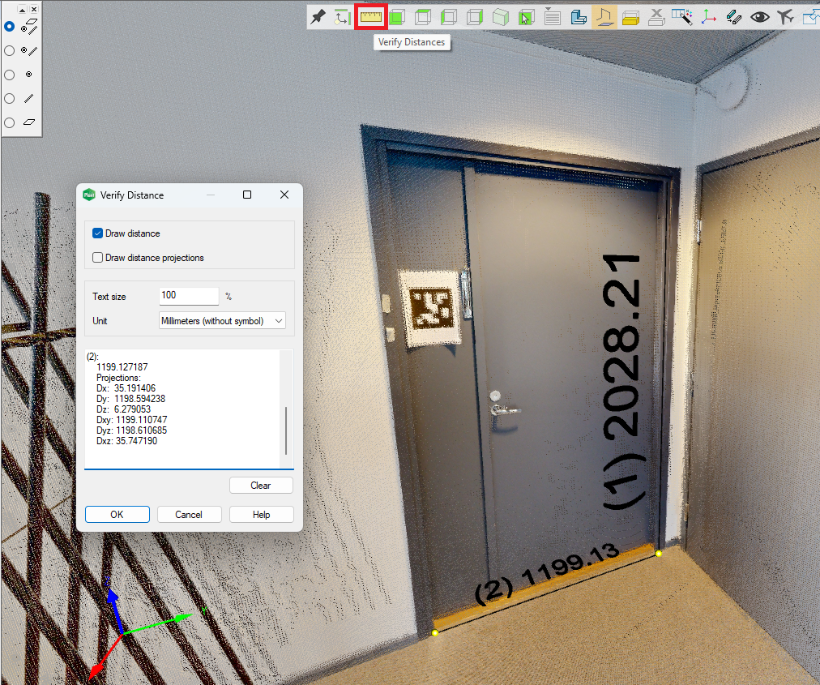
Task: Click the Help button
Action: [x=261, y=515]
